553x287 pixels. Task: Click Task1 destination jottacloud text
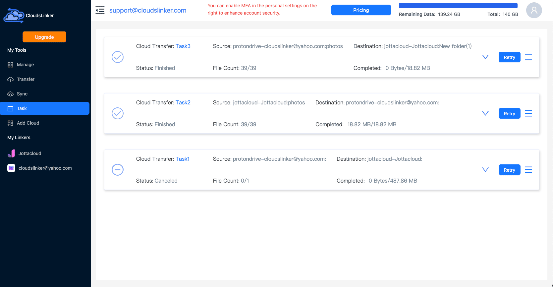395,159
